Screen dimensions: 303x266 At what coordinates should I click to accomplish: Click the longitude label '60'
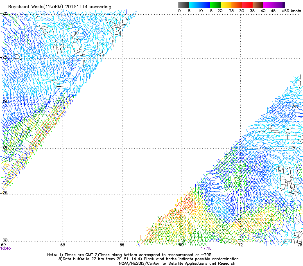[x=3, y=245]
